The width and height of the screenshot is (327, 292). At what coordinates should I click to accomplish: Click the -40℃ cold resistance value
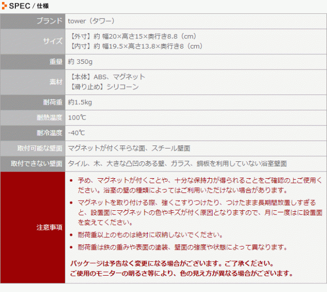(x=76, y=133)
